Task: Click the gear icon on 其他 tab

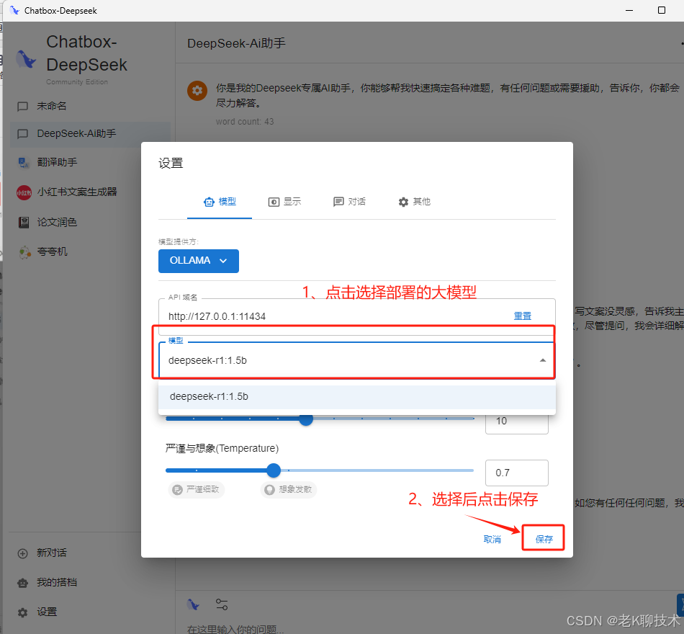Action: pyautogui.click(x=403, y=202)
